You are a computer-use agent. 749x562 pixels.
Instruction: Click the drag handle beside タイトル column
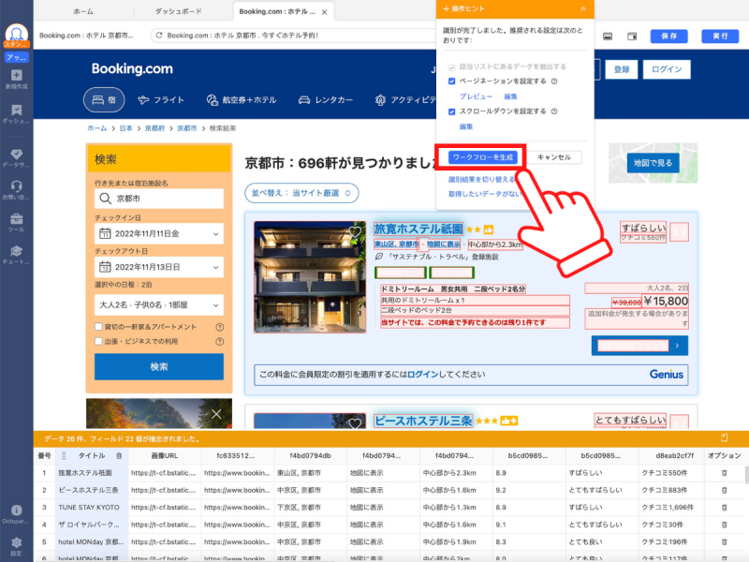64,456
